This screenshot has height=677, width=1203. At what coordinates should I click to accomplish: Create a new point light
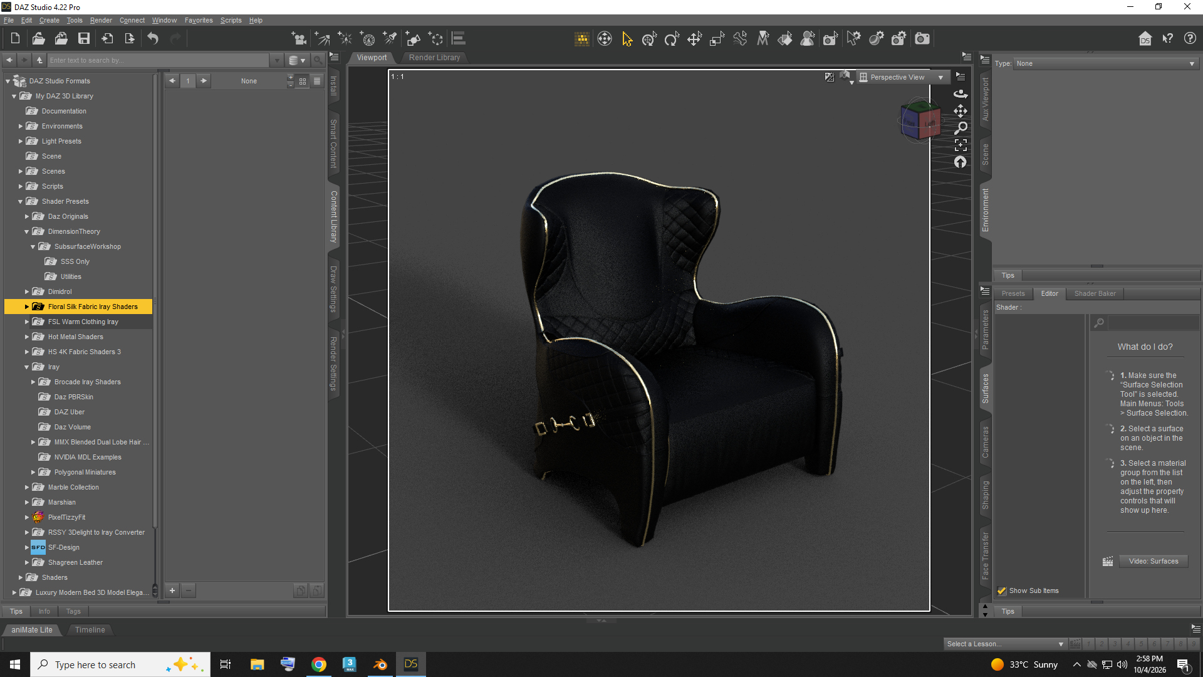tap(345, 39)
